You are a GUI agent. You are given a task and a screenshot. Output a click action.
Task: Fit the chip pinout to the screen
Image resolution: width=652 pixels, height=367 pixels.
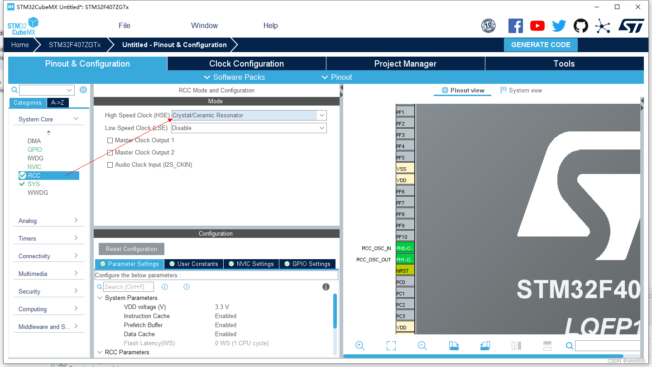(x=391, y=345)
